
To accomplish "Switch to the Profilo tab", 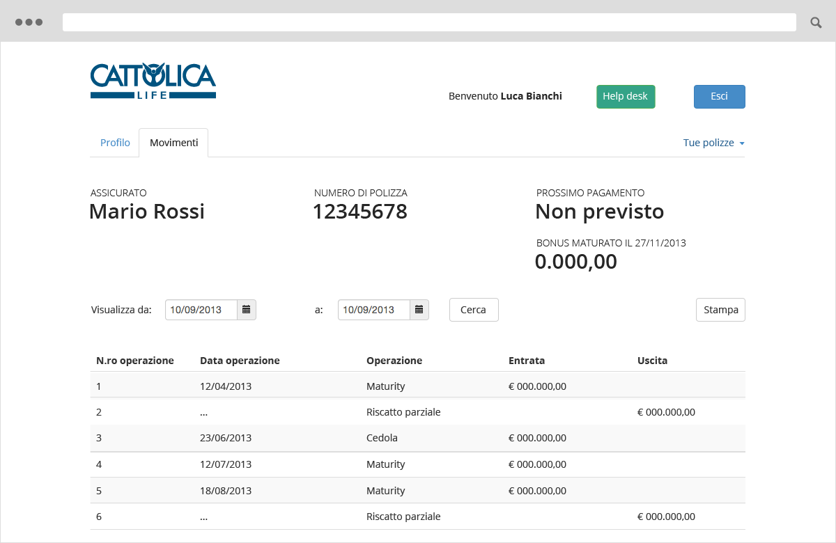I will tap(115, 143).
